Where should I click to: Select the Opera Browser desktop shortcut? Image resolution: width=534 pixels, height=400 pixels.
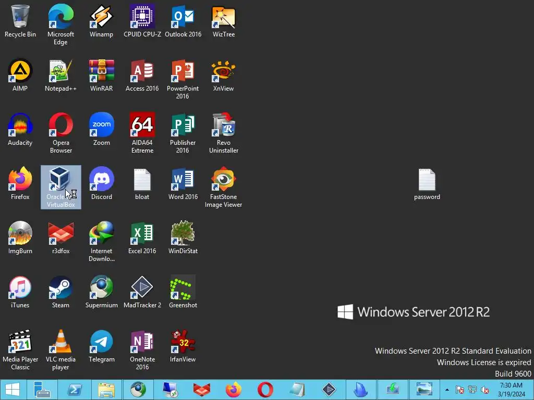pyautogui.click(x=60, y=133)
